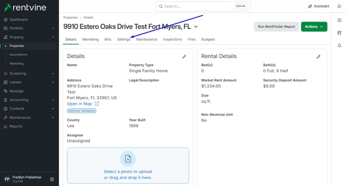
Task: Click the Accounting bank icon
Action: coord(6,100)
